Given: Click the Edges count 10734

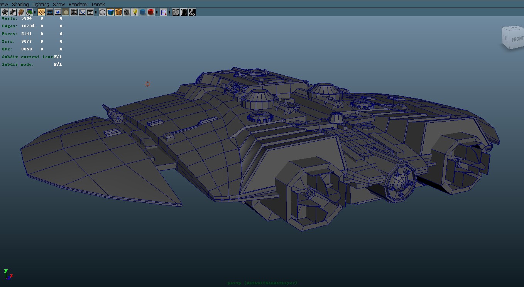Looking at the screenshot, I should (28, 26).
